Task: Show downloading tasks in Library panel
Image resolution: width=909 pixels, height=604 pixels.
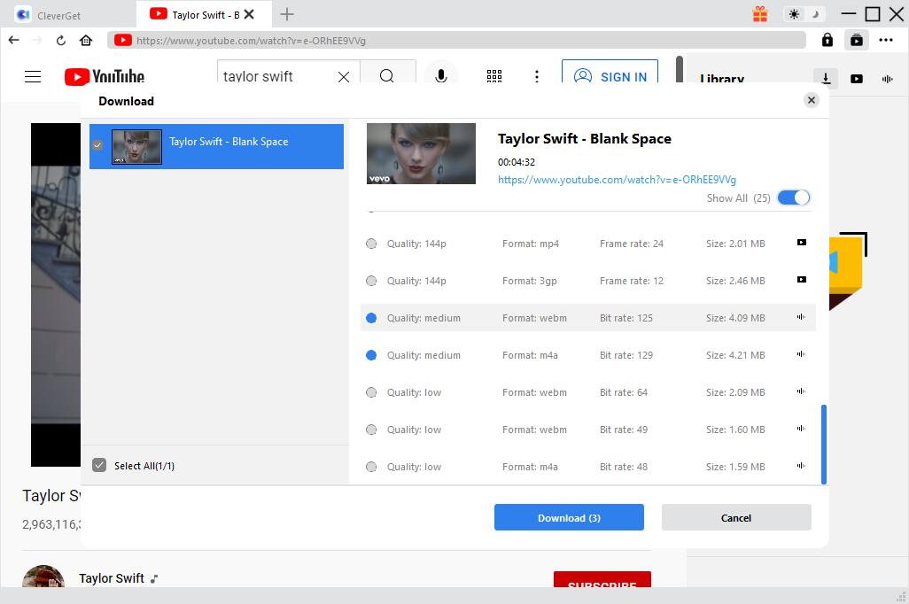Action: [x=826, y=79]
